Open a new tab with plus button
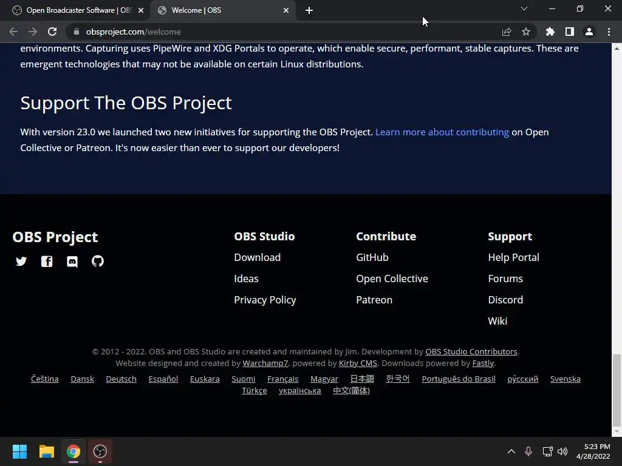 point(309,10)
